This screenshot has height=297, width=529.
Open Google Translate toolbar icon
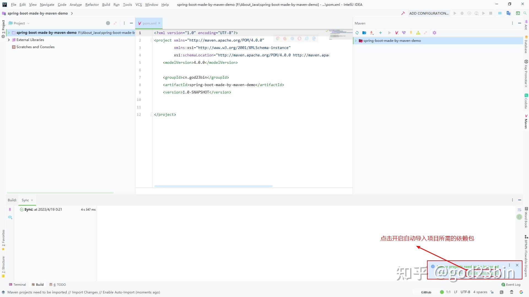click(x=509, y=13)
